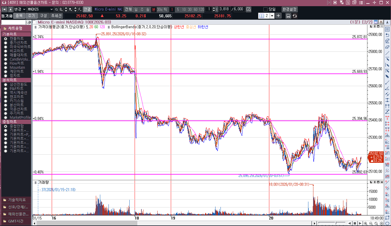Open the chart split count dropdown
The image size is (391, 226).
[272, 16]
